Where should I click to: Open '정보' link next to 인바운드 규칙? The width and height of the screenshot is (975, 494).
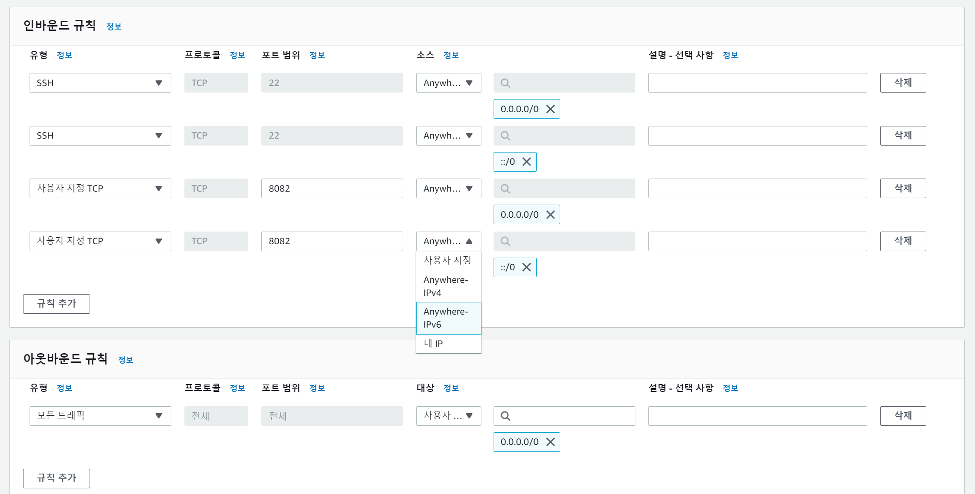click(114, 27)
